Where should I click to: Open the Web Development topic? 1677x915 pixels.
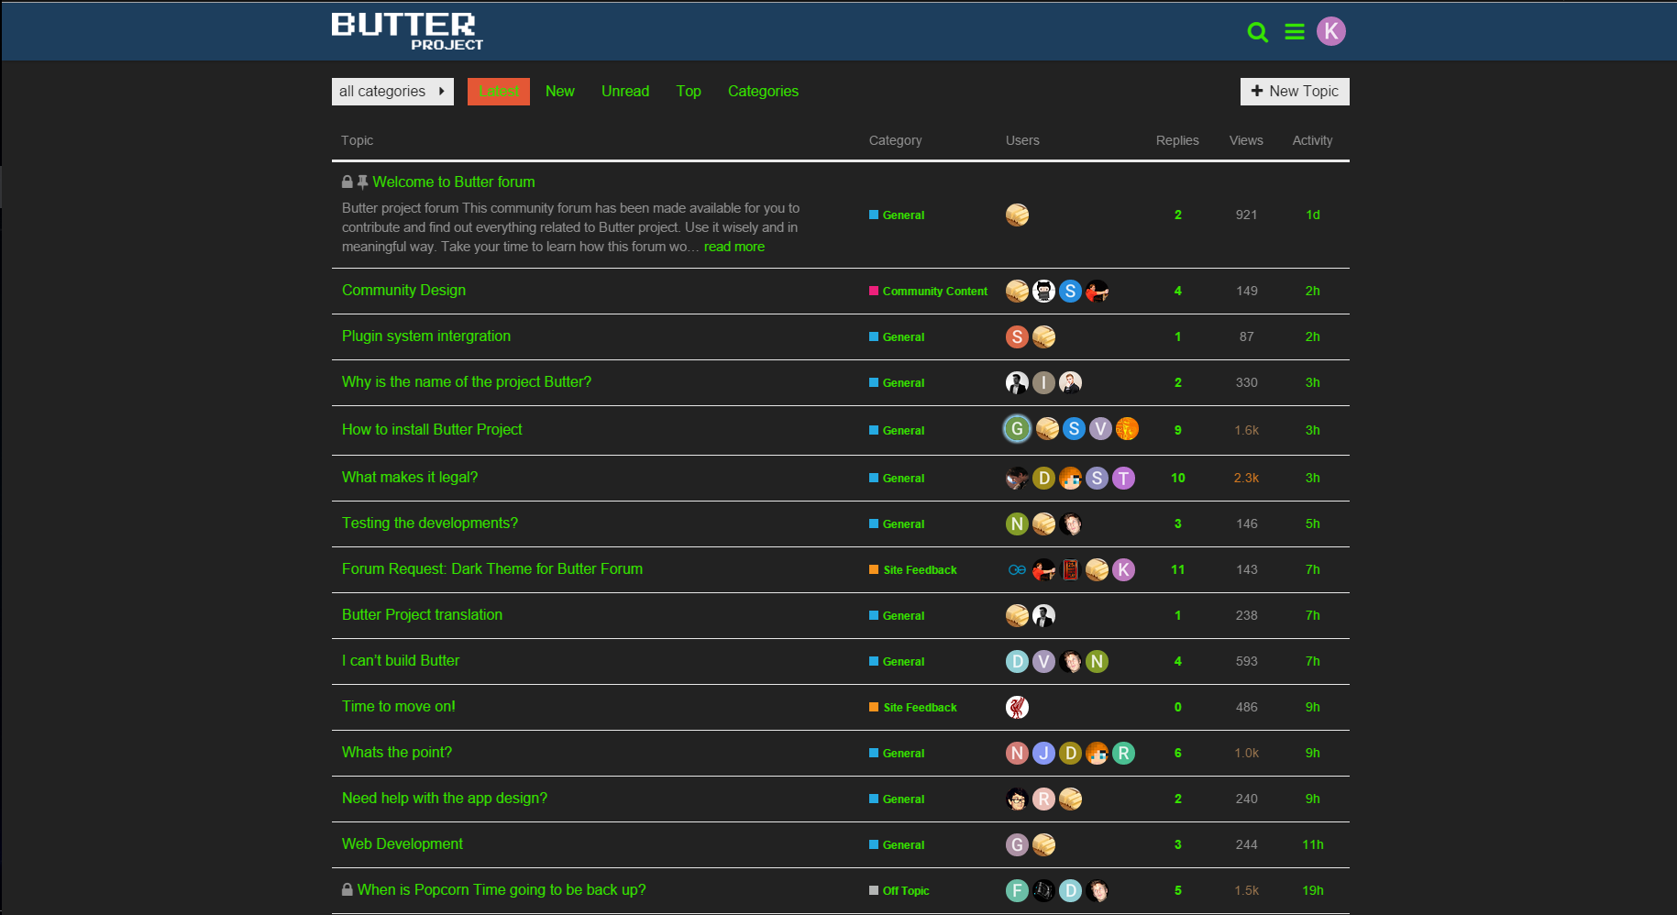[403, 843]
